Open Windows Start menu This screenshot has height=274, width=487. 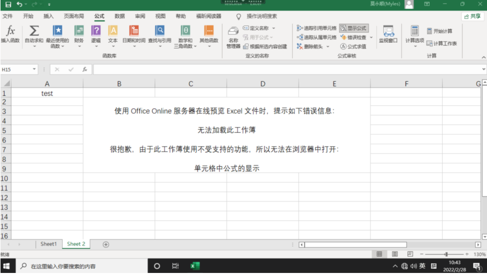coord(7,266)
